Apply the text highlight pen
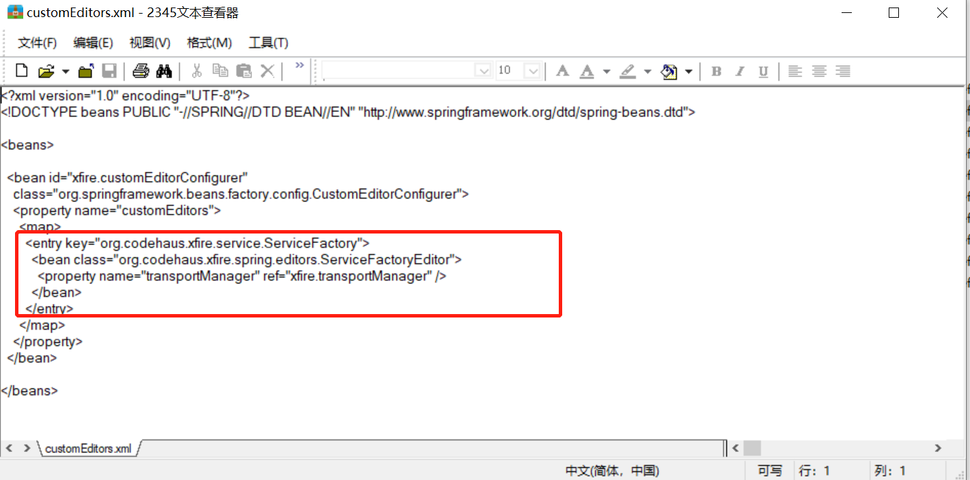 (628, 71)
